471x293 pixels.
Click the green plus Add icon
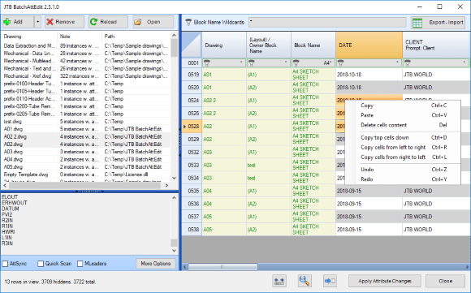7,22
